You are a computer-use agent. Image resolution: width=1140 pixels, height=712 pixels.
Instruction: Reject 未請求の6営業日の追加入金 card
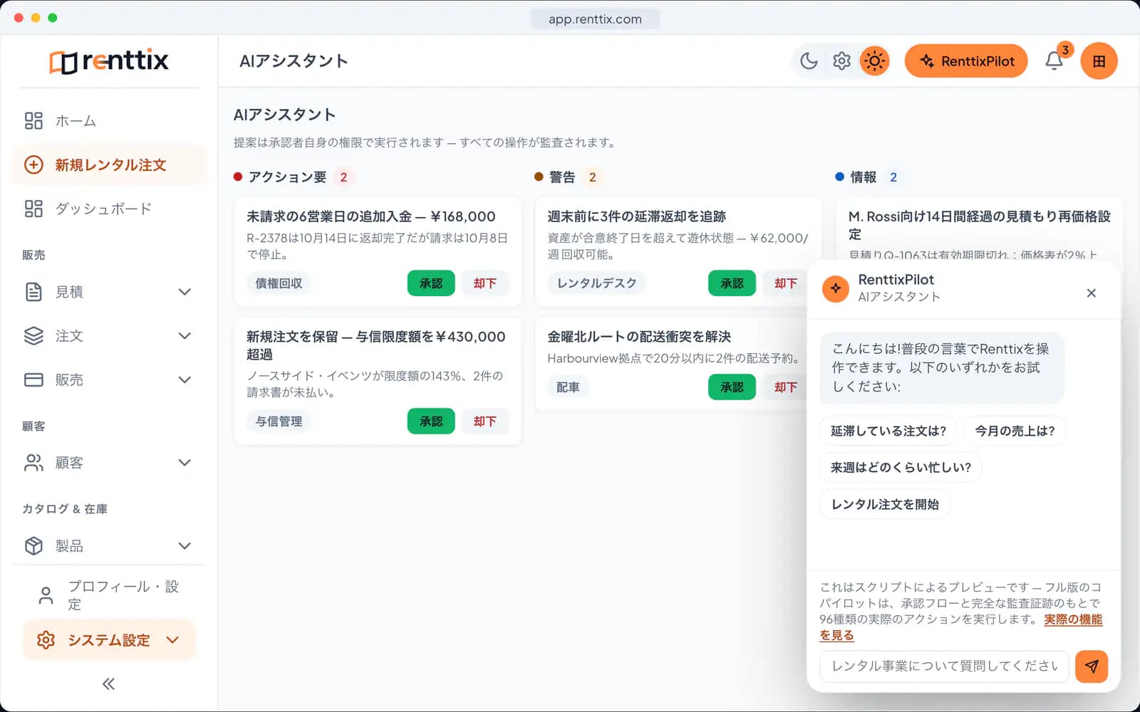[485, 283]
